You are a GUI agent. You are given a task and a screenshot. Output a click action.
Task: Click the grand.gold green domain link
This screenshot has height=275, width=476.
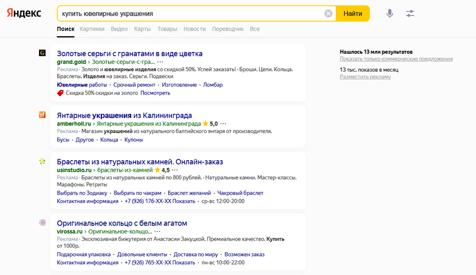pos(71,62)
